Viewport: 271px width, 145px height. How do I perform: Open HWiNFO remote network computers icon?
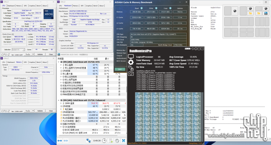[x=89, y=141]
